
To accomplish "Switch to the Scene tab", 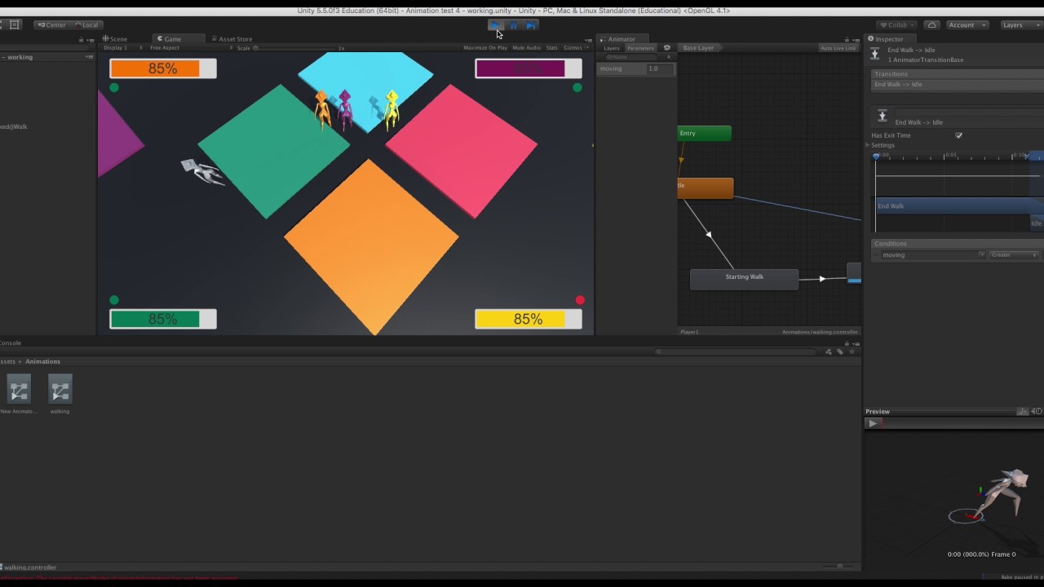I will [x=115, y=39].
